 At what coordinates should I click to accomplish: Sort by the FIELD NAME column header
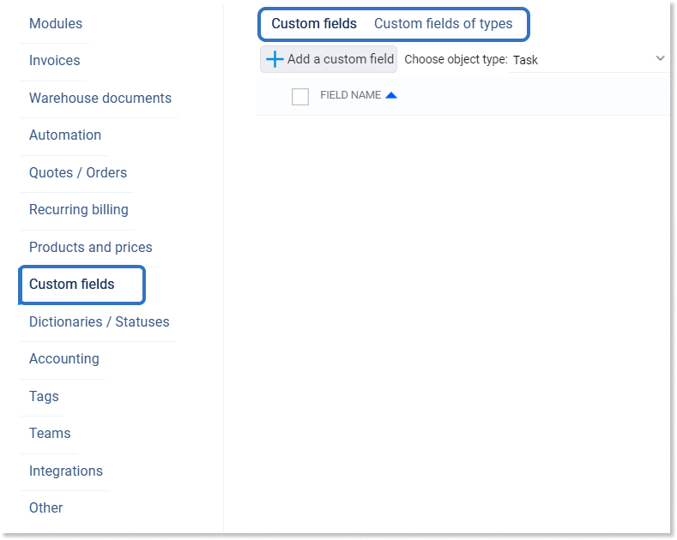pos(350,95)
